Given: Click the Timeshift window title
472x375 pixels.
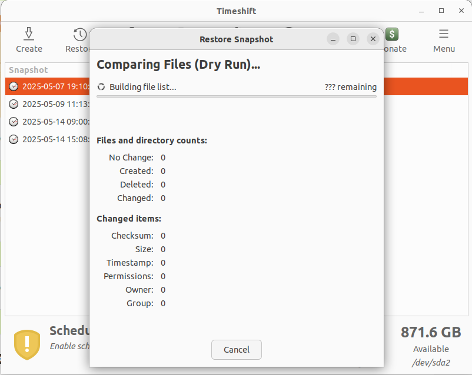Looking at the screenshot, I should coord(237,11).
